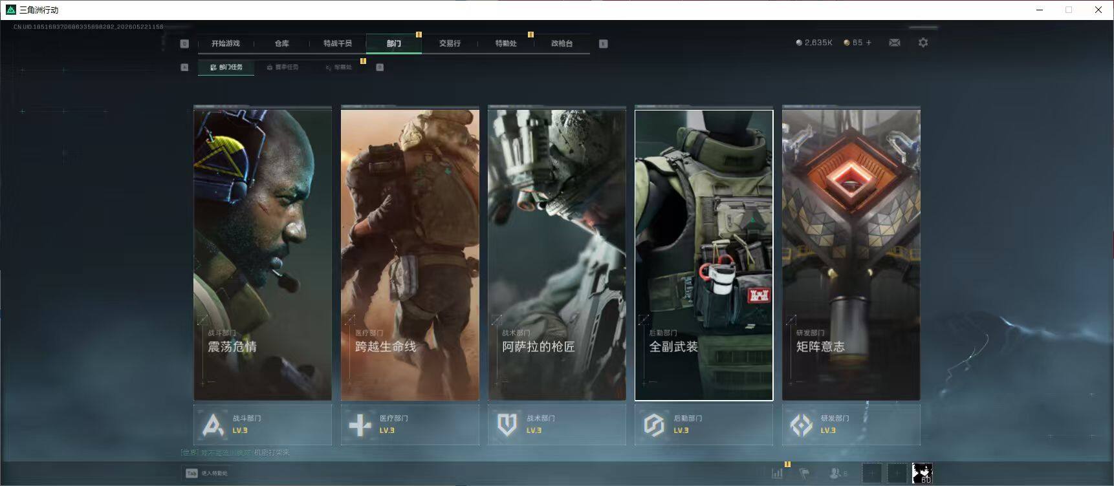Open the statistics bar chart icon

pyautogui.click(x=777, y=473)
